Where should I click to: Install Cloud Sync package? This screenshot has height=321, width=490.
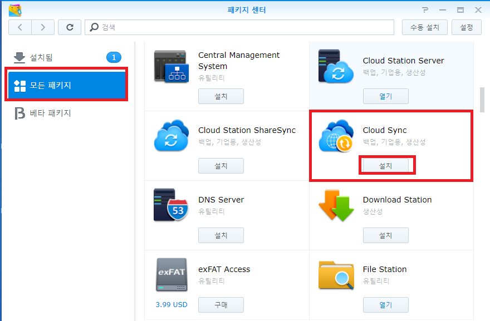coord(386,166)
